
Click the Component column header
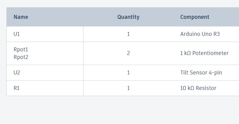coord(195,17)
